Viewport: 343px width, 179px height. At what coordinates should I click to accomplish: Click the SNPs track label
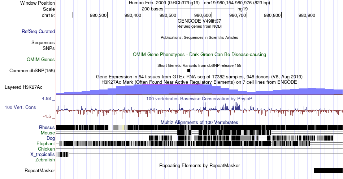pos(49,48)
